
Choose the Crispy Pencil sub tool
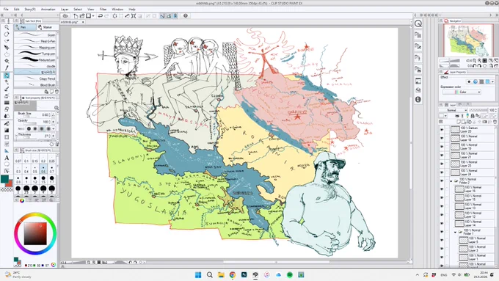[35, 79]
